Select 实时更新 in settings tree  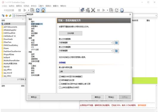click(34, 33)
